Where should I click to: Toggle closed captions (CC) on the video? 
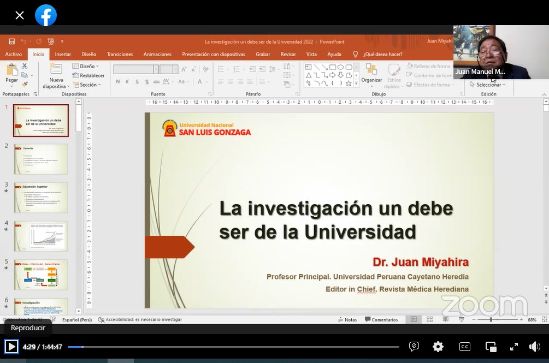[x=464, y=347]
